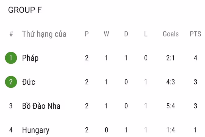Click the W wins column header
This screenshot has width=205, height=137.
(107, 34)
